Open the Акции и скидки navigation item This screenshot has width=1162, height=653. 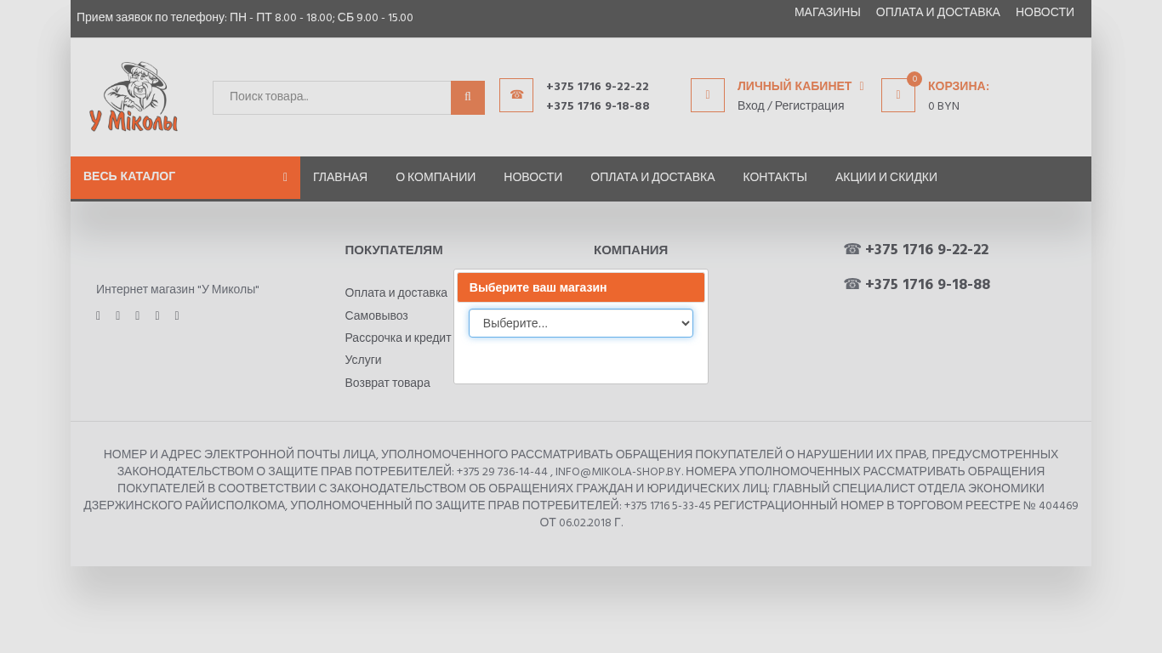(x=886, y=177)
